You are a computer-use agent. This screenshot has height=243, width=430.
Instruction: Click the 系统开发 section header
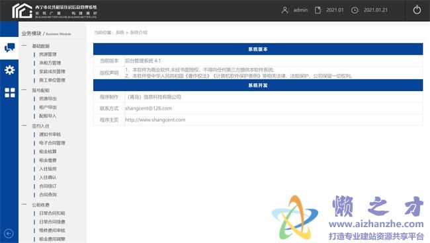pyautogui.click(x=258, y=85)
